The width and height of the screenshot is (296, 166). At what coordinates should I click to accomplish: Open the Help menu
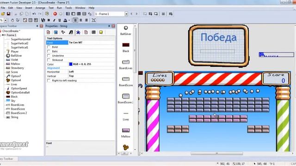click(x=92, y=8)
